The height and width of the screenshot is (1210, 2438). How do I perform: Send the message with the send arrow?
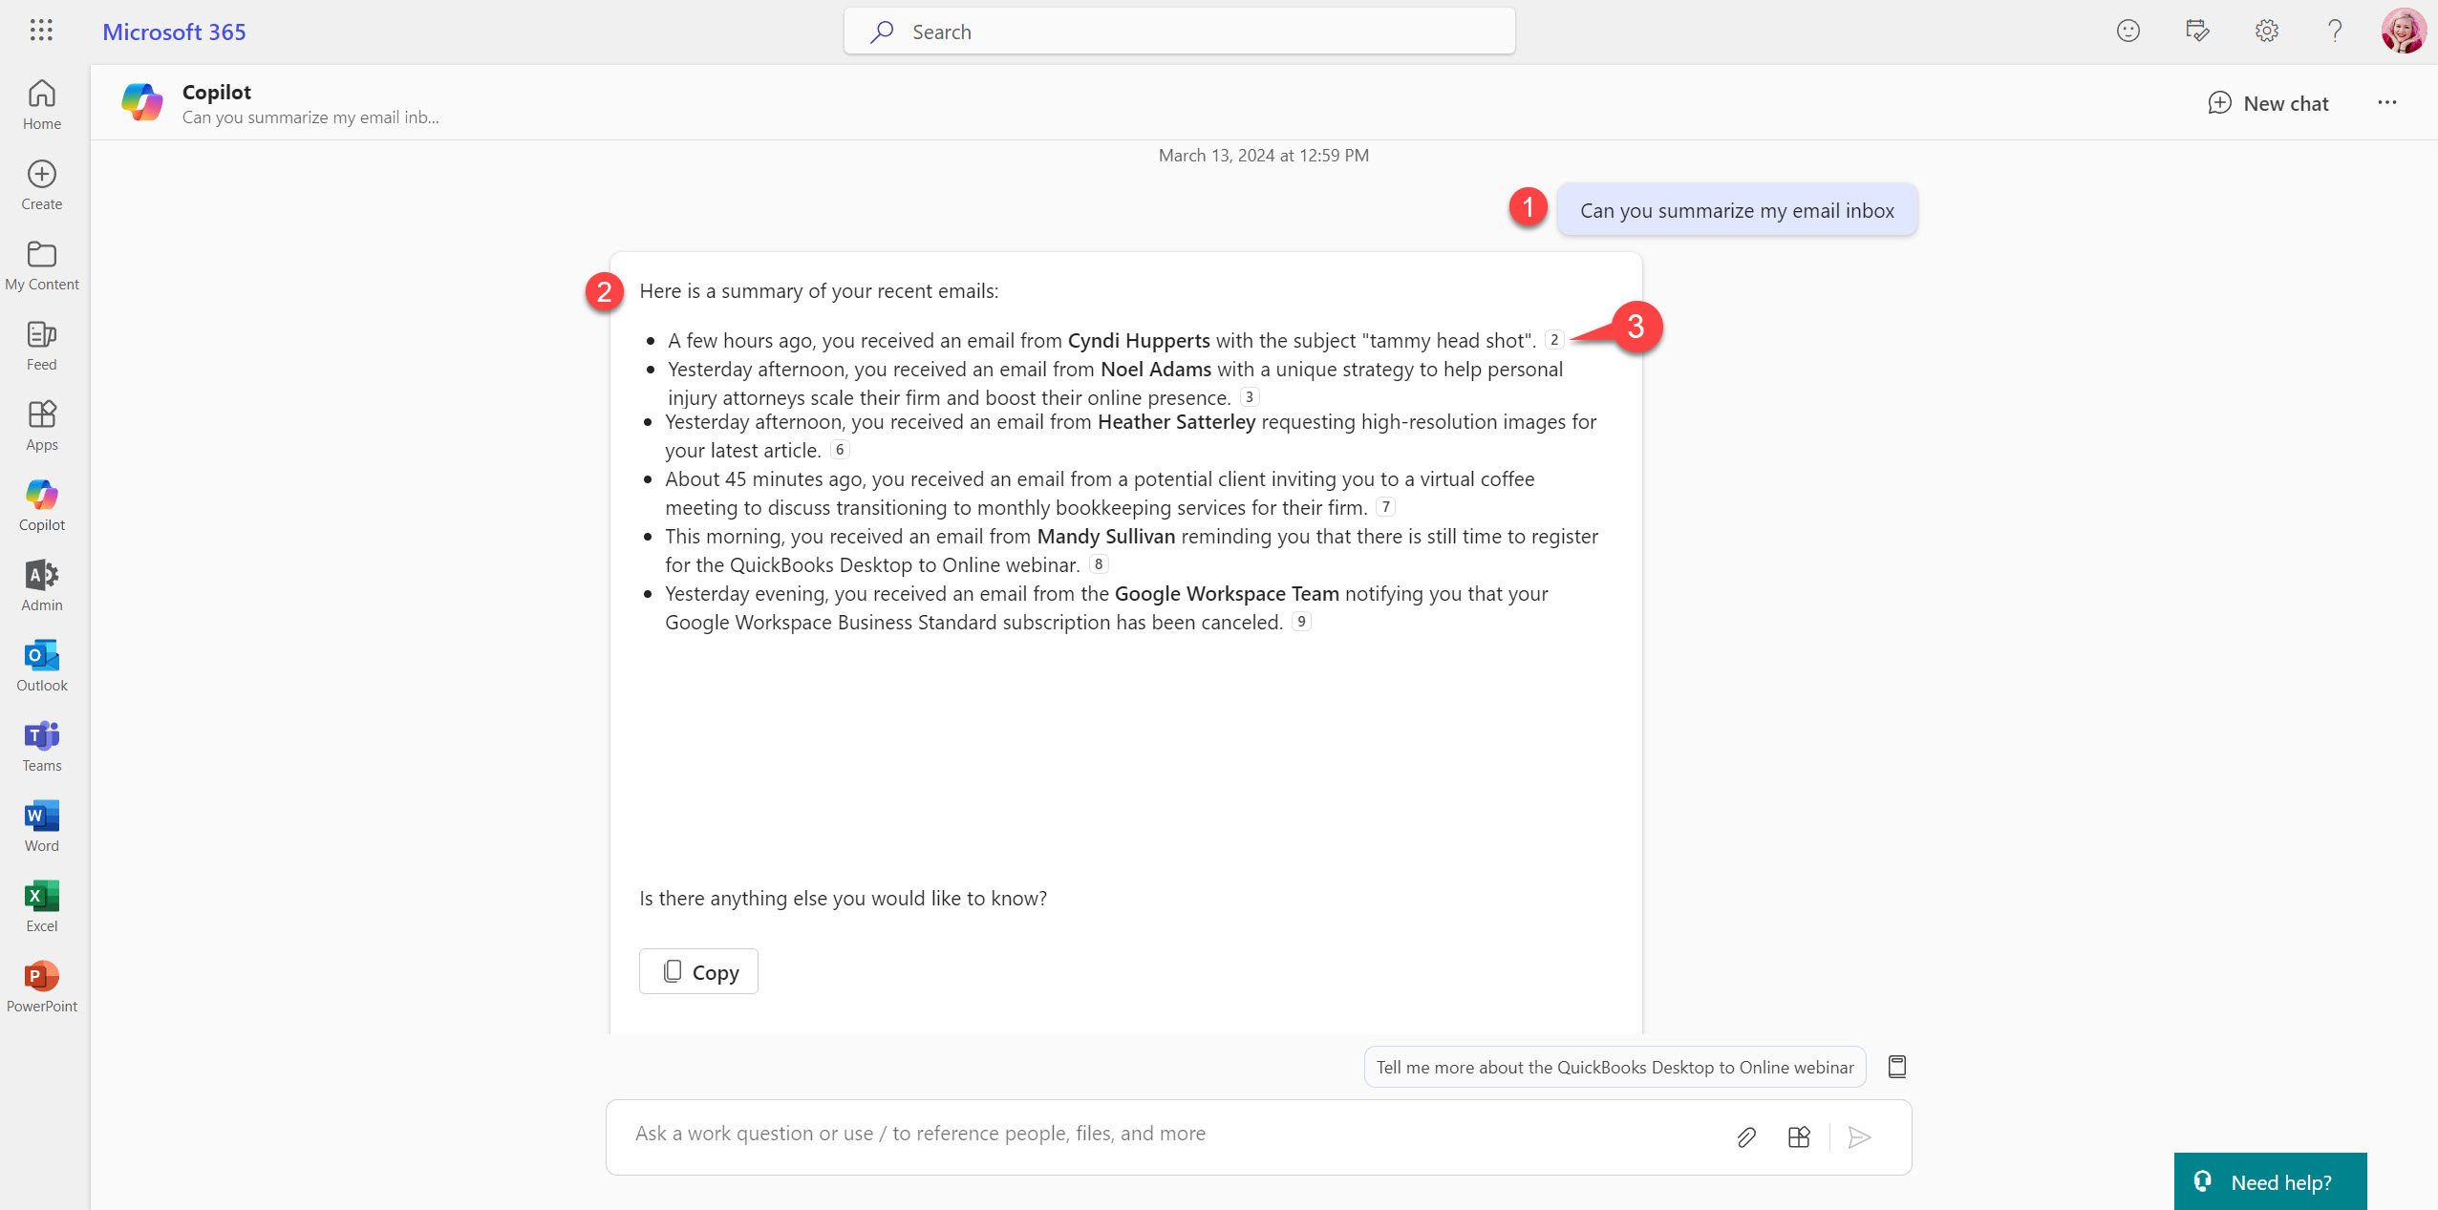(x=1857, y=1136)
